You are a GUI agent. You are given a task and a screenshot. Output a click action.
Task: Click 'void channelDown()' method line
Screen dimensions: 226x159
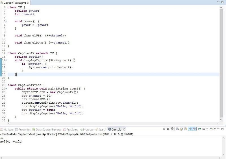click(x=42, y=43)
